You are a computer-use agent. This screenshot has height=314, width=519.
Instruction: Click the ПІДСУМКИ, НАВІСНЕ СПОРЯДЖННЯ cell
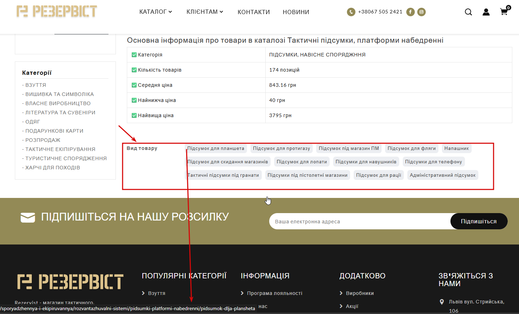[x=389, y=55]
